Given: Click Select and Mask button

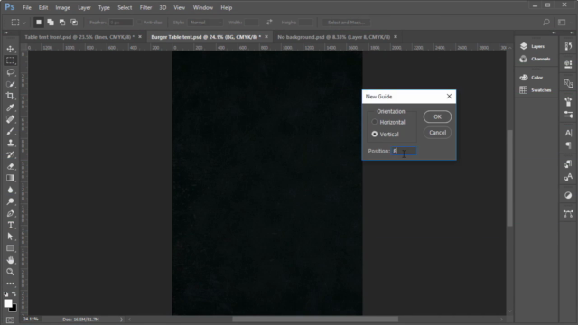Looking at the screenshot, I should pos(346,23).
